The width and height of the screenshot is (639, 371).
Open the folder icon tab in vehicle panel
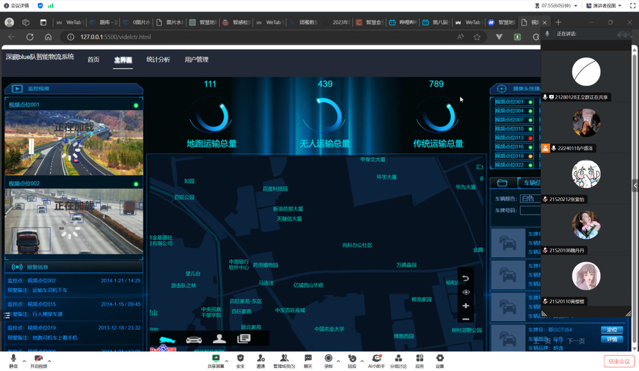(x=502, y=183)
